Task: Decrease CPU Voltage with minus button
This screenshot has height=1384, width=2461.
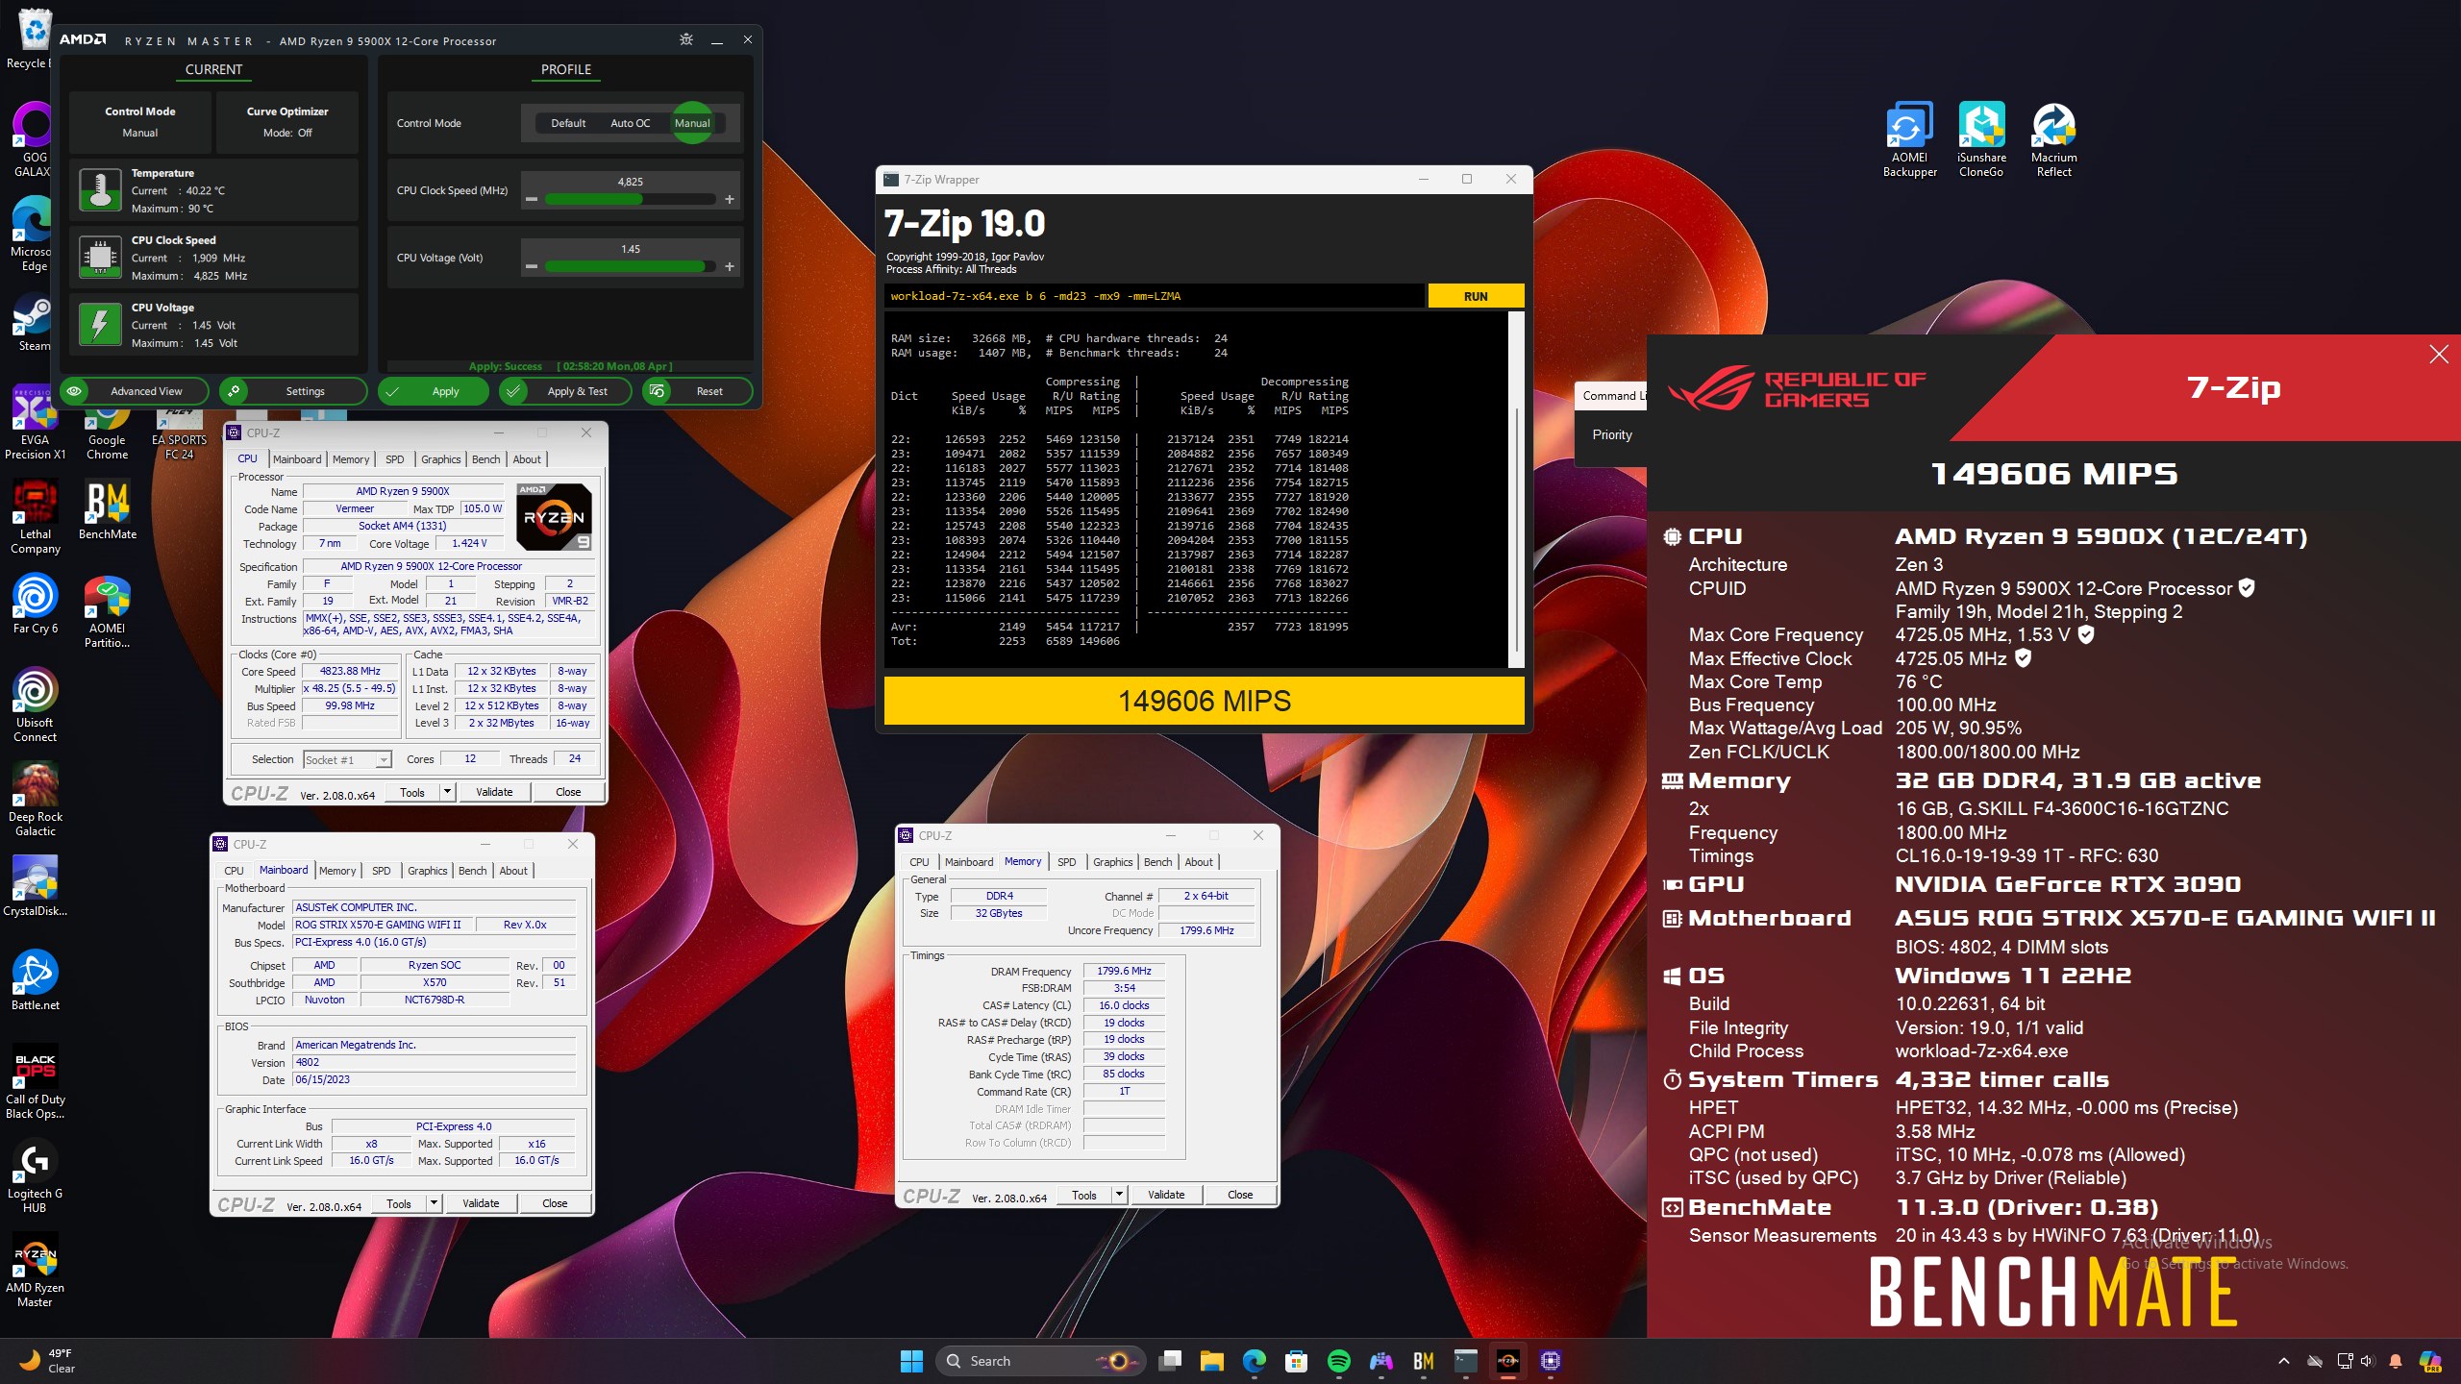Action: pyautogui.click(x=532, y=267)
